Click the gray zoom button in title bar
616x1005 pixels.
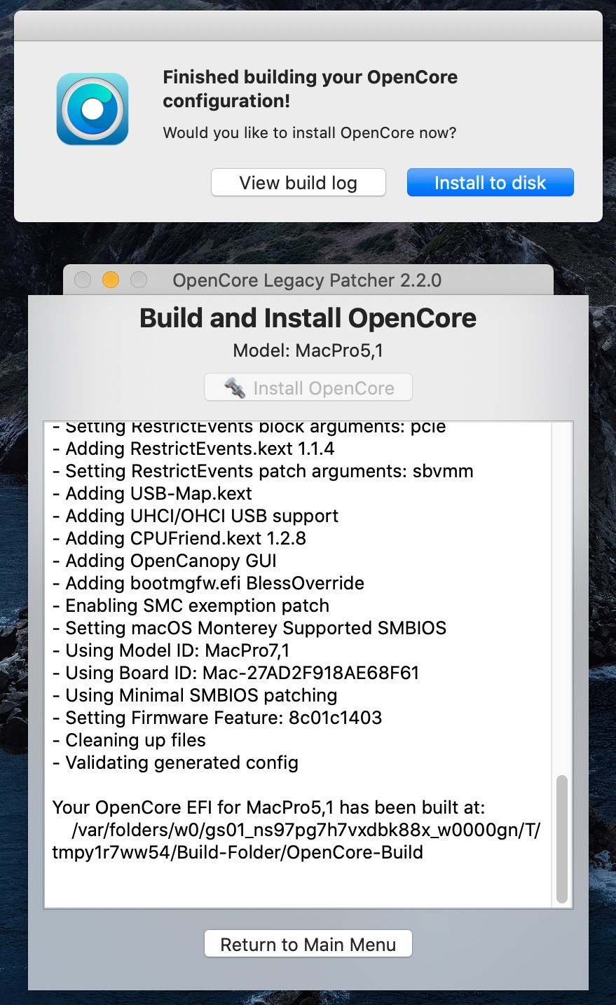coord(139,280)
